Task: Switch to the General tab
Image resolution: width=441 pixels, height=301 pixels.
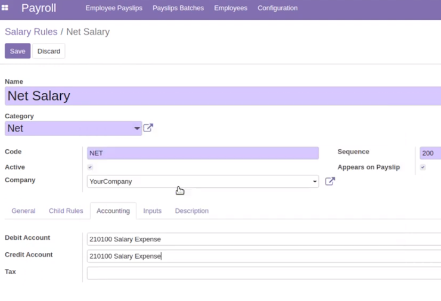Action: click(x=23, y=211)
